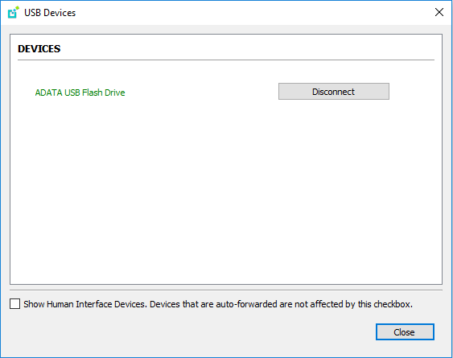The width and height of the screenshot is (453, 358).
Task: Click the 'USB Devices' window title text
Action: point(50,13)
